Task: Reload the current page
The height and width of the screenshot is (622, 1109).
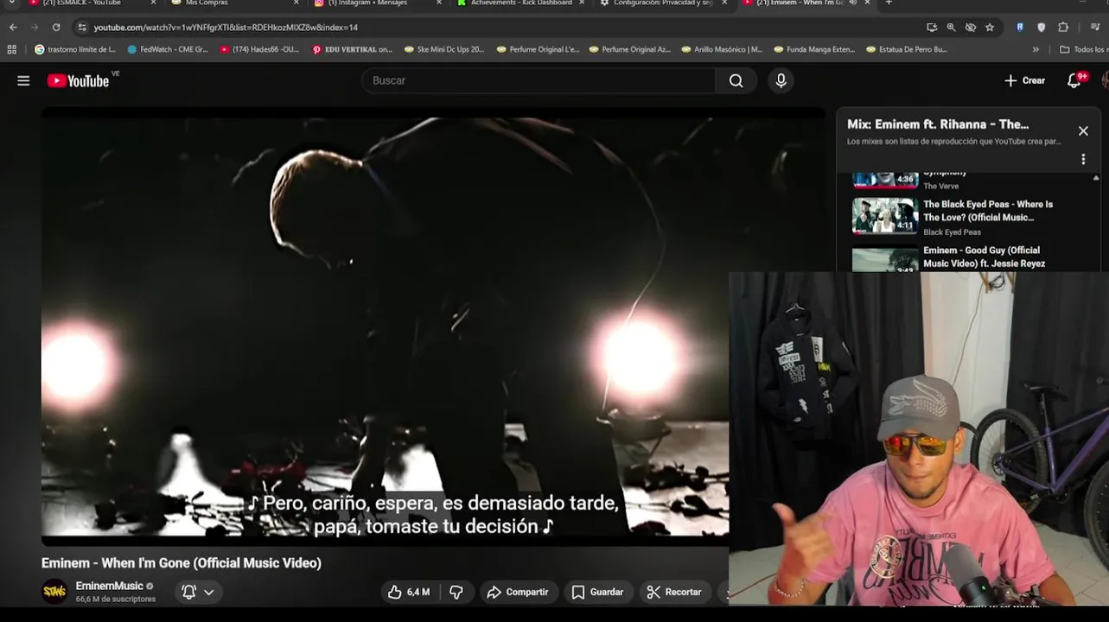Action: point(56,28)
